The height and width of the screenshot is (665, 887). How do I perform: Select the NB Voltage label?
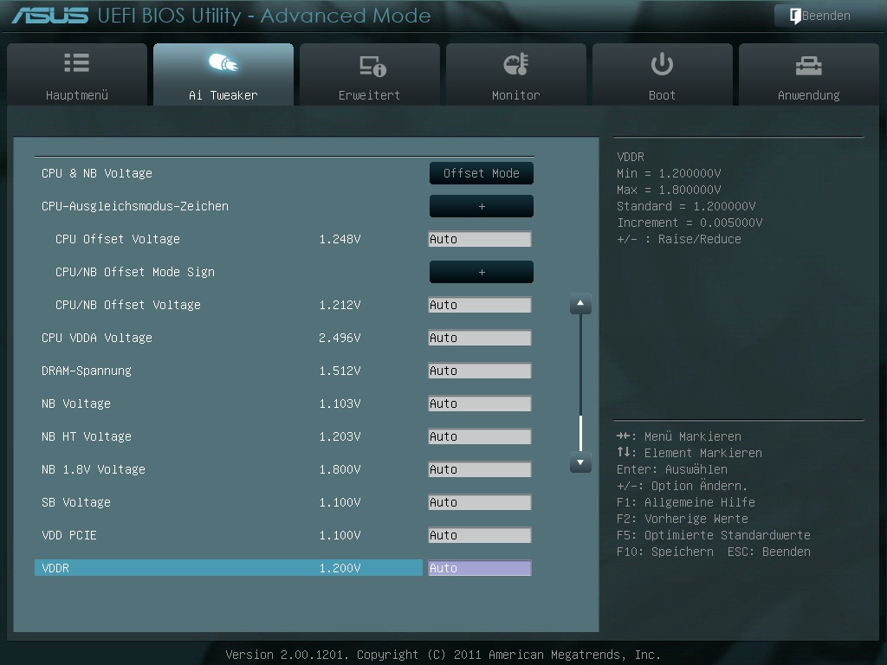click(76, 404)
